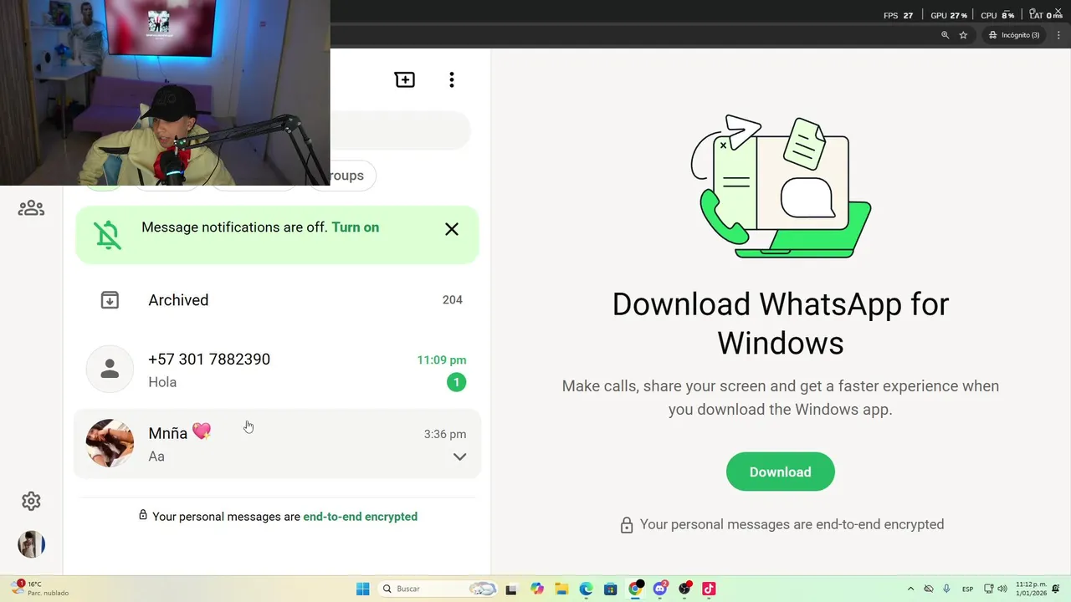Click the Turn on notifications link
Viewport: 1071px width, 602px height.
355,227
